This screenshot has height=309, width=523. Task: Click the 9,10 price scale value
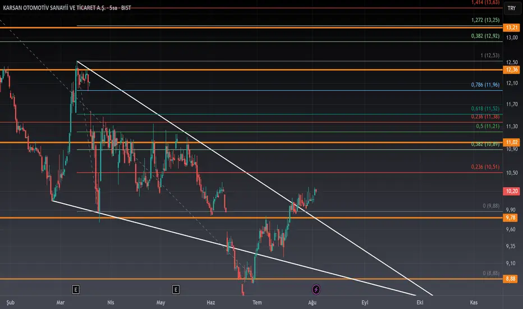coord(511,263)
